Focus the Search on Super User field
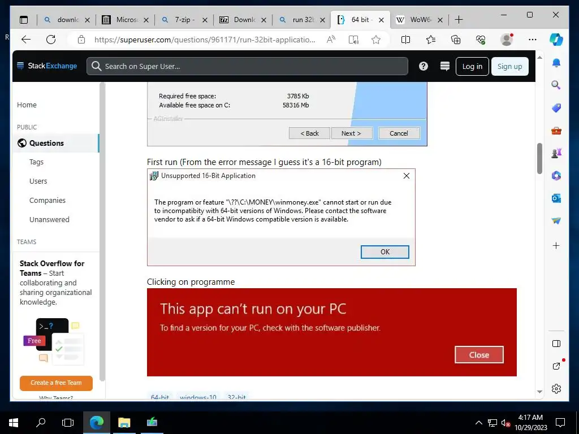579x434 pixels. (248, 66)
